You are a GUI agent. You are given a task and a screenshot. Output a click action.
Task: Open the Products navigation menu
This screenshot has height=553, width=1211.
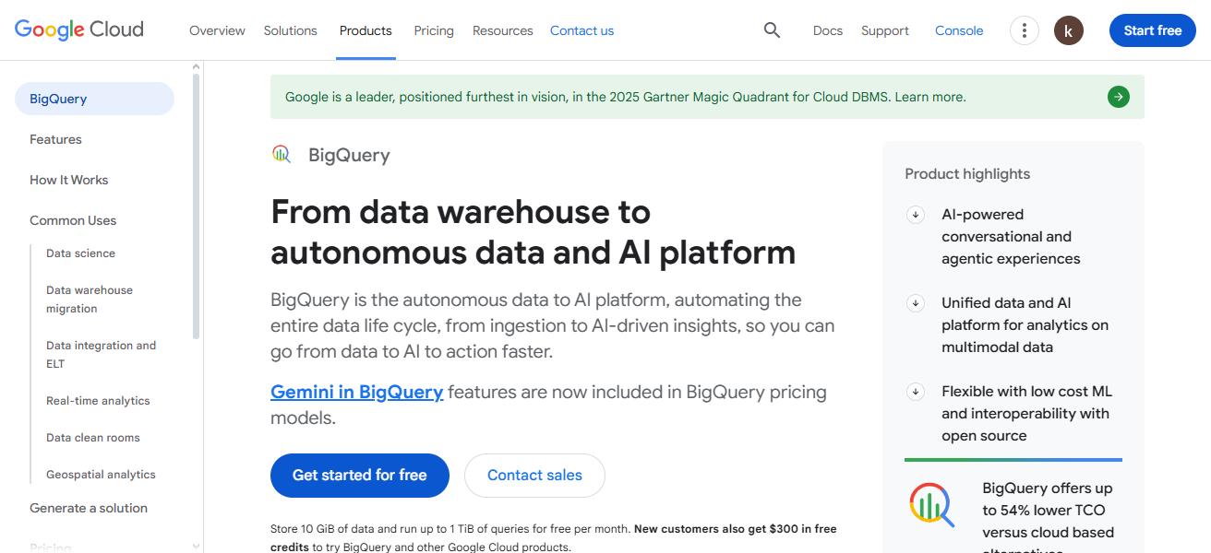pos(366,29)
